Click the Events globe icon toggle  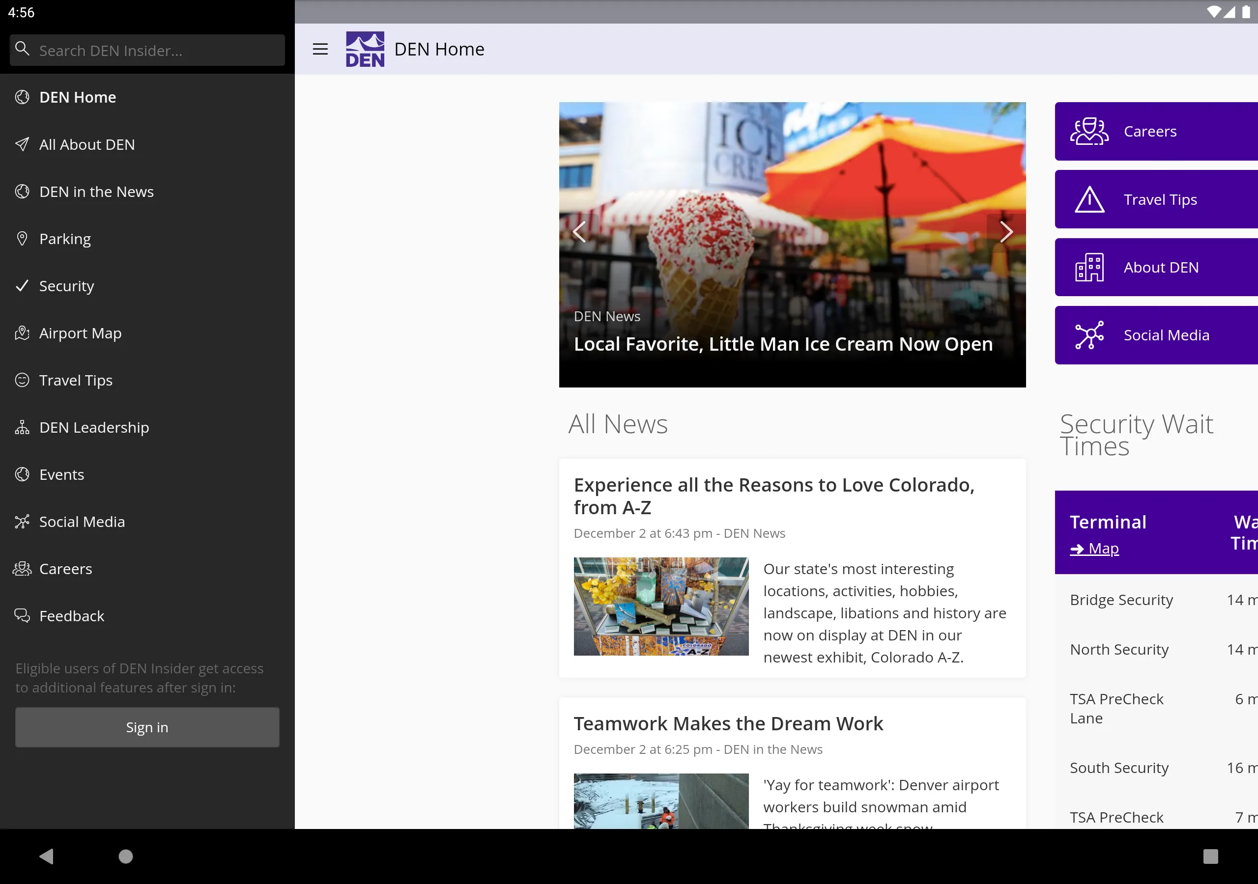point(23,473)
